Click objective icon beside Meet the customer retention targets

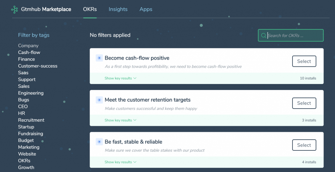tap(99, 100)
